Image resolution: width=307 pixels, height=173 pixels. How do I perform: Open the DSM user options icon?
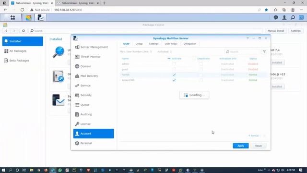[284, 18]
